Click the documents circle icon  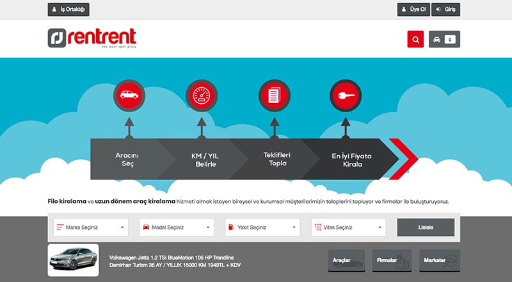274,95
